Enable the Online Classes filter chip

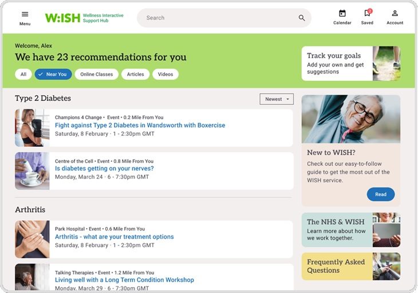[96, 74]
